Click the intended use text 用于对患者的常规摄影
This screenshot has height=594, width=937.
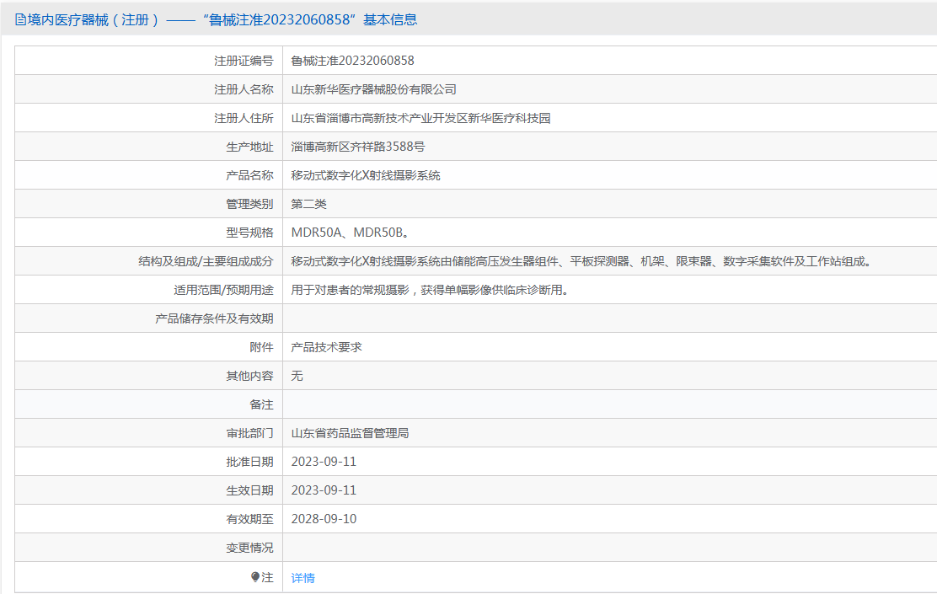(429, 290)
